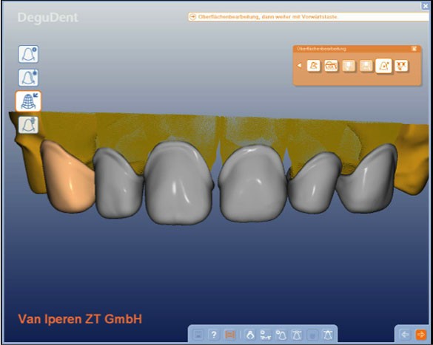The width and height of the screenshot is (433, 345).
Task: Select the wireframe mesh tooth tool
Action: [x=28, y=101]
